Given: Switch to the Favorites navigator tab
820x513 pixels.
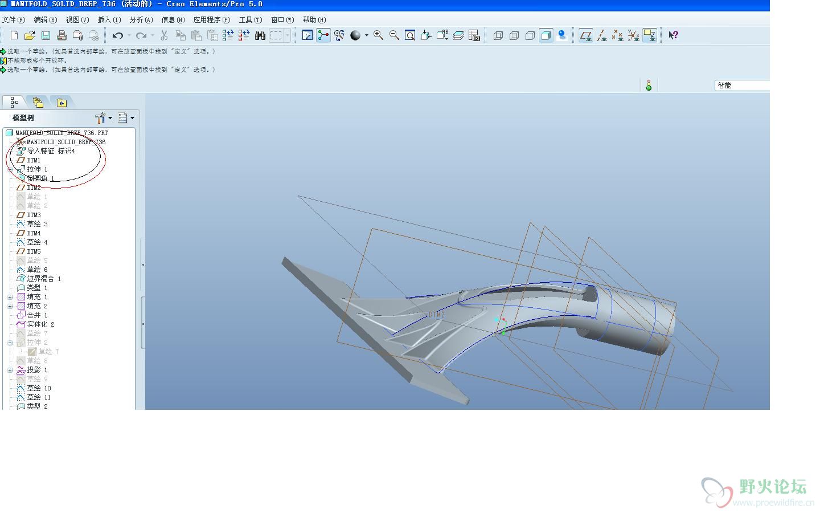Looking at the screenshot, I should tap(61, 103).
